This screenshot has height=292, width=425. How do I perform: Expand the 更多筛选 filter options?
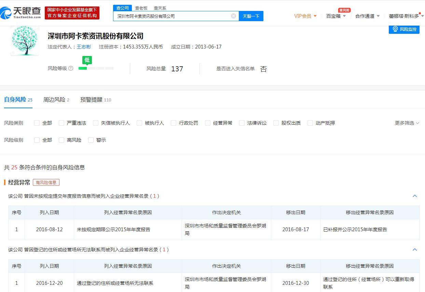point(407,123)
